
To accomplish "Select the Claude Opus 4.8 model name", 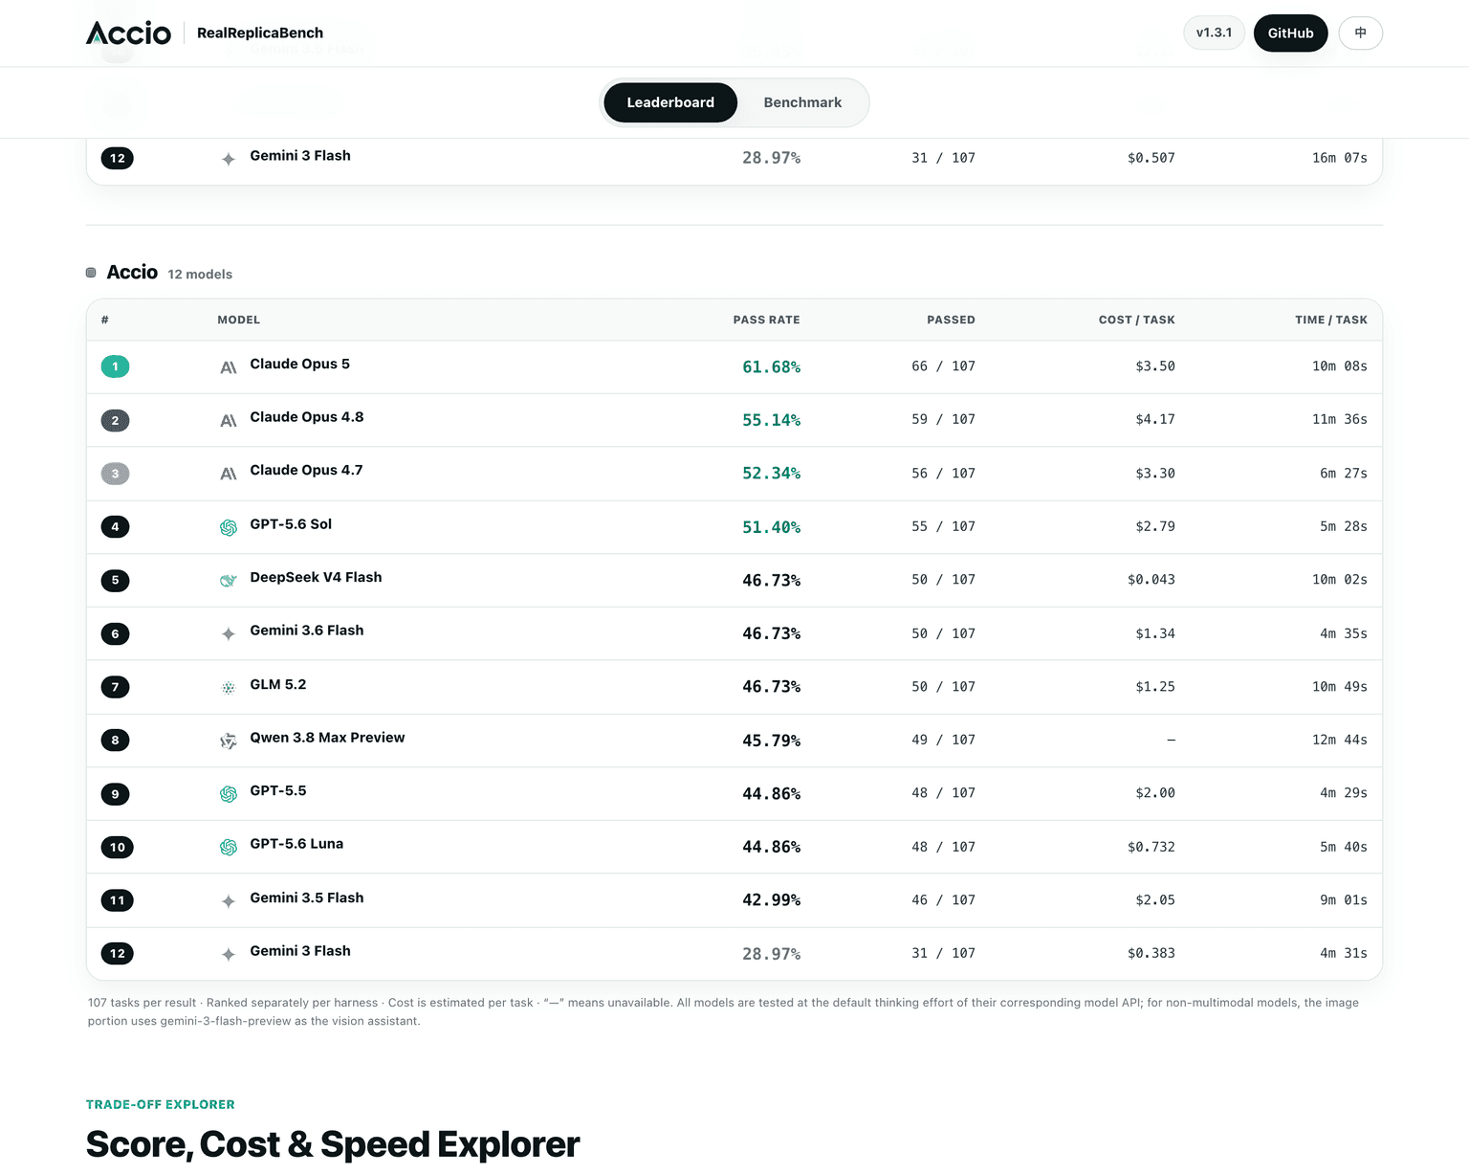I will pyautogui.click(x=307, y=417).
